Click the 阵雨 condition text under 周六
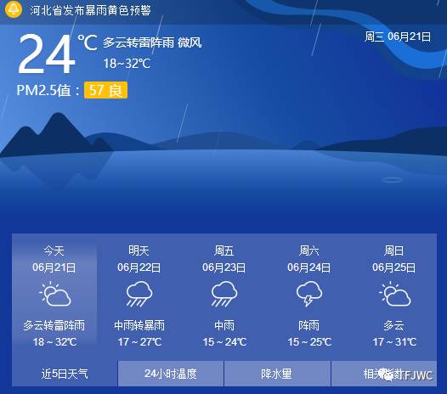The image size is (447, 394). tap(309, 325)
